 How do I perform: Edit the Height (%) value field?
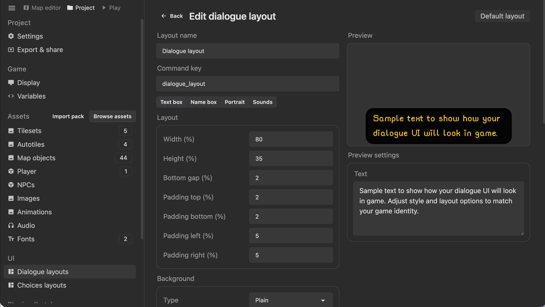[x=291, y=159]
